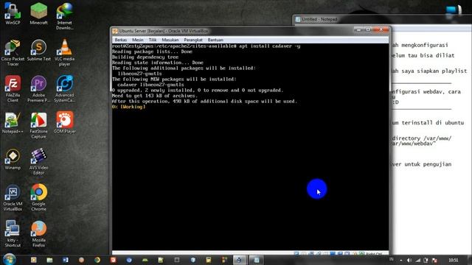Select FastStone Capture desktop icon
This screenshot has height=265, width=472.
(x=38, y=125)
